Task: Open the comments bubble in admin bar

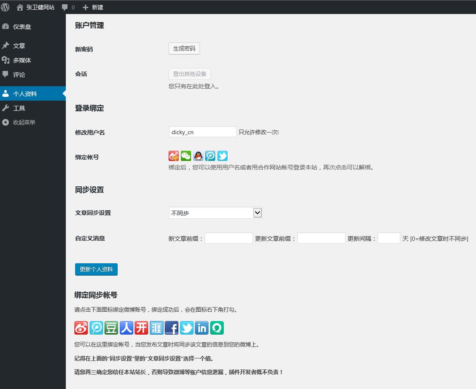Action: [x=68, y=7]
